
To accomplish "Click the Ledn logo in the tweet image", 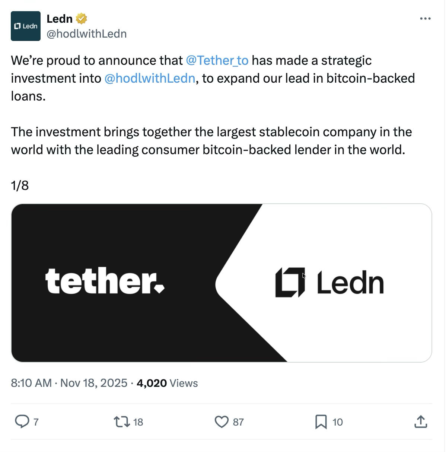I will (x=329, y=283).
